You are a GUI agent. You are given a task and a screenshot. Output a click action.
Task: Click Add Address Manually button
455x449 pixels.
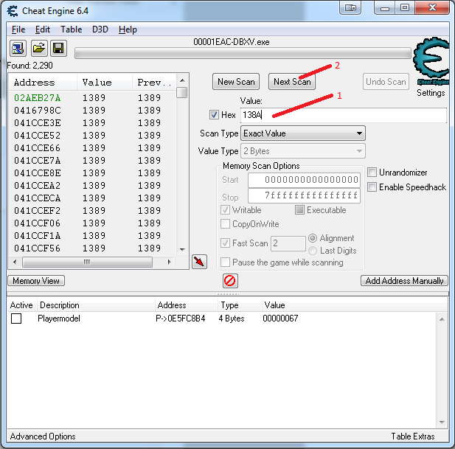(x=404, y=281)
